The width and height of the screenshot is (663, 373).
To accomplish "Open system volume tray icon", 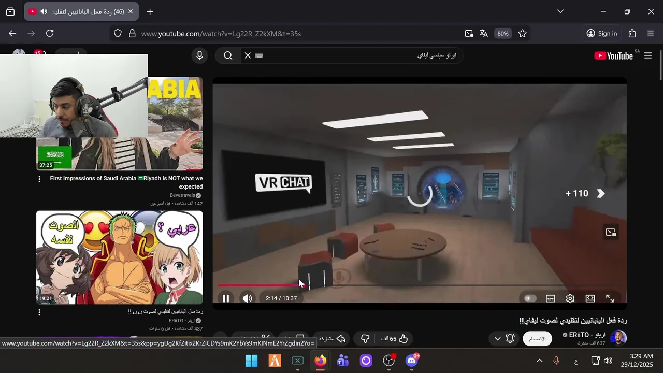I will [608, 361].
